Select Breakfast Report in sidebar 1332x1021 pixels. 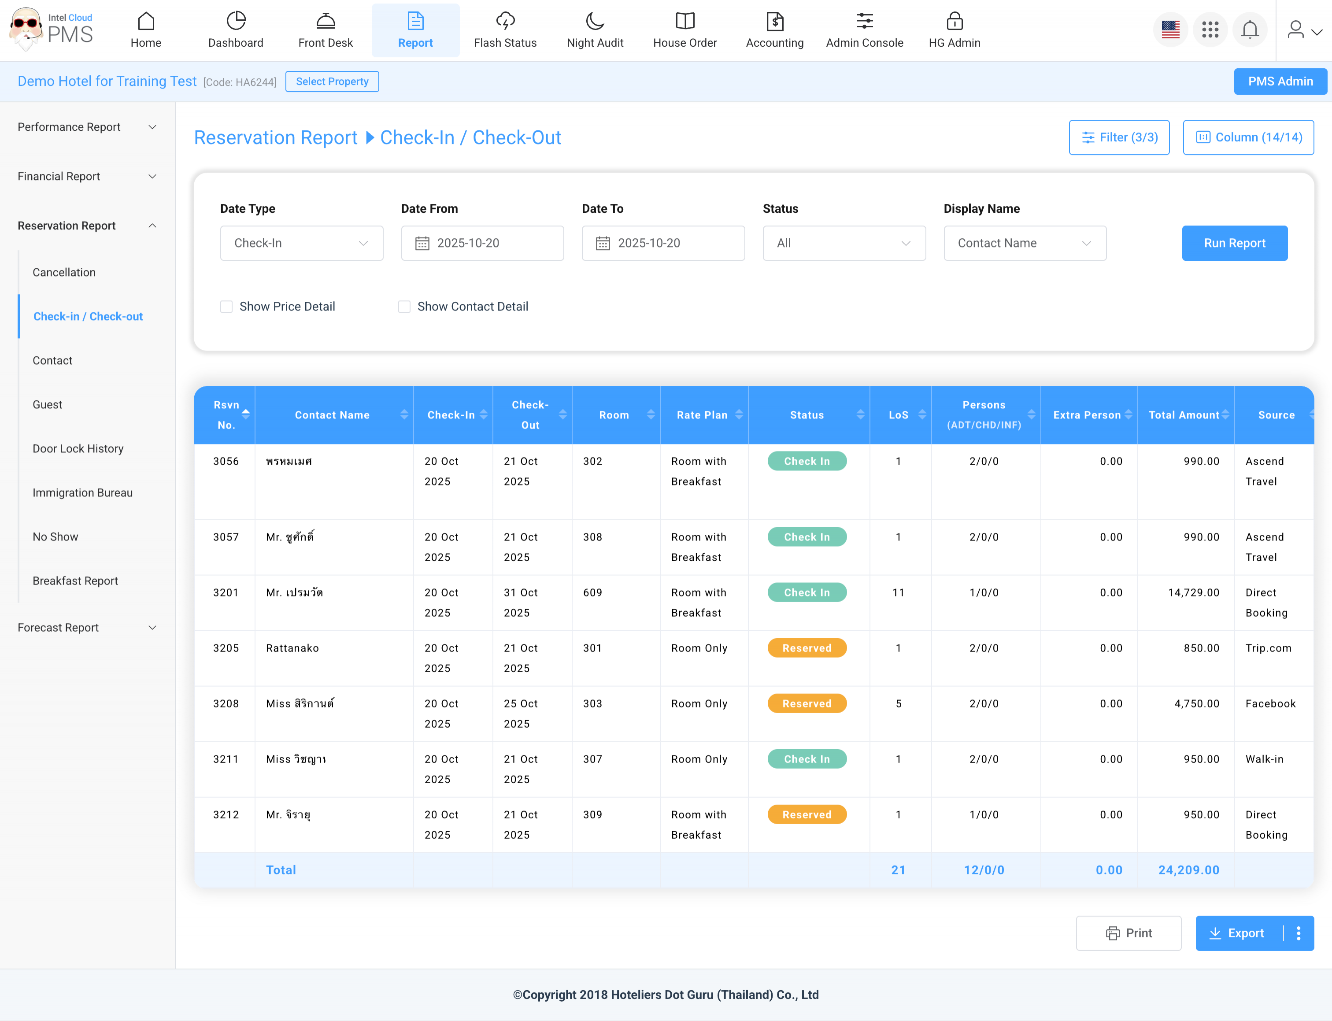75,581
